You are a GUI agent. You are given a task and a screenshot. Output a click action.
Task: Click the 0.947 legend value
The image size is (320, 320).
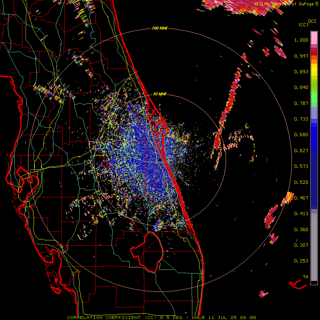coord(301,56)
